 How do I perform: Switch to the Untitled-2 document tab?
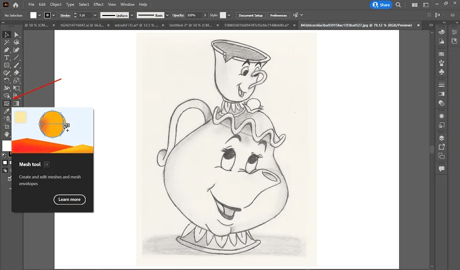191,25
